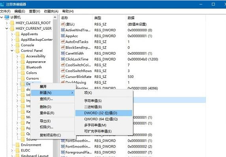Select 多字符串值(M) in submenu
The image size is (226, 157).
pos(104,125)
